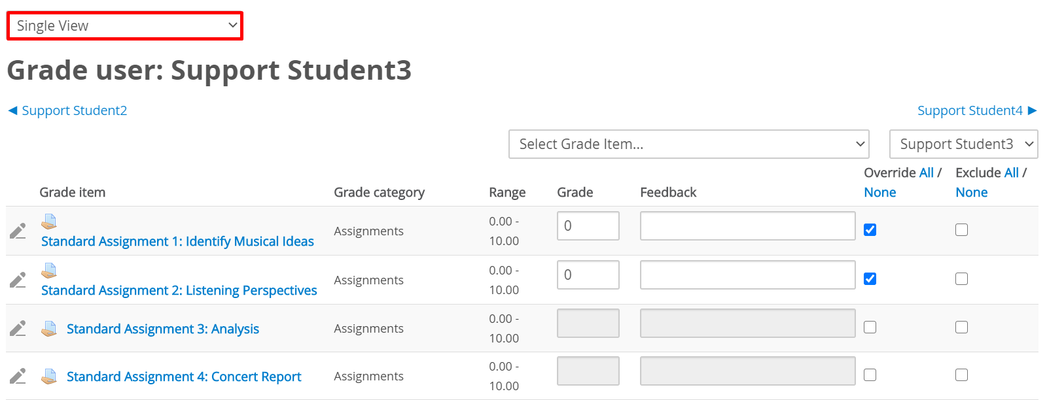The height and width of the screenshot is (400, 1047).
Task: Click assignment icon beside Standard Assignment 3
Action: tap(49, 329)
